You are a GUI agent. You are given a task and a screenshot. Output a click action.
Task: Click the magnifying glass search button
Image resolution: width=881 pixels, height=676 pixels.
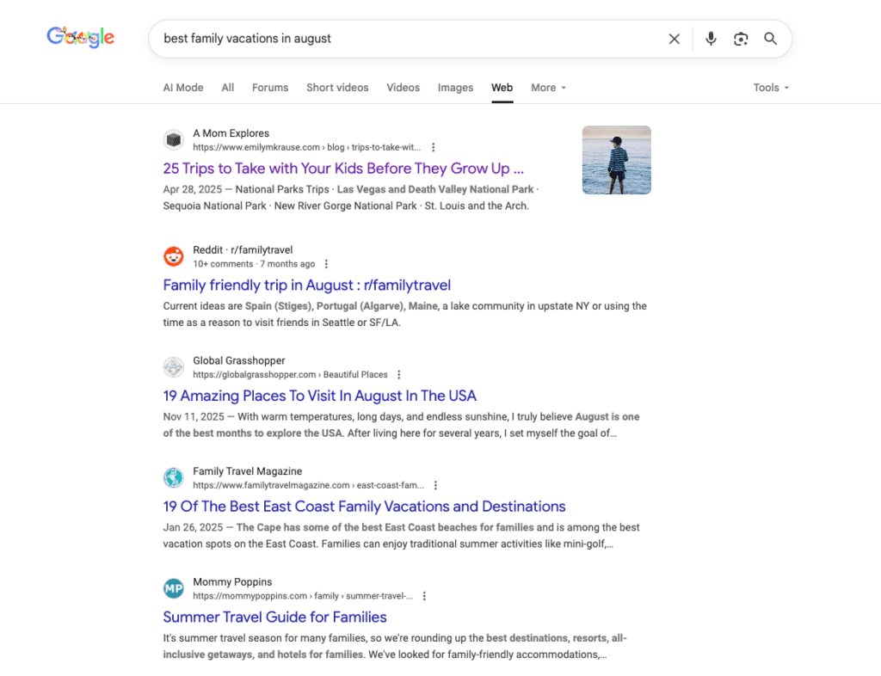tap(771, 39)
